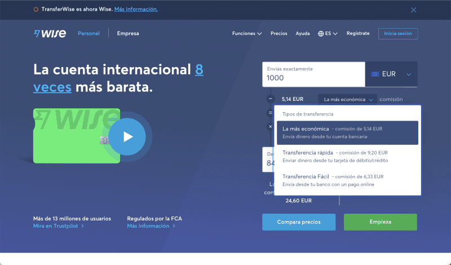This screenshot has width=451, height=265.
Task: Click the 'Compara precios' button
Action: (299, 222)
